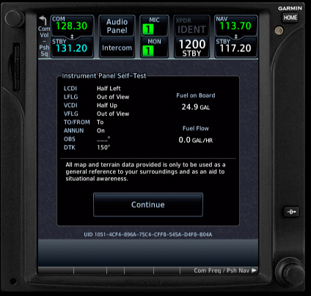The image size is (311, 296).
Task: Click the Com Freq / Psh Nav arrow
Action: click(x=255, y=270)
